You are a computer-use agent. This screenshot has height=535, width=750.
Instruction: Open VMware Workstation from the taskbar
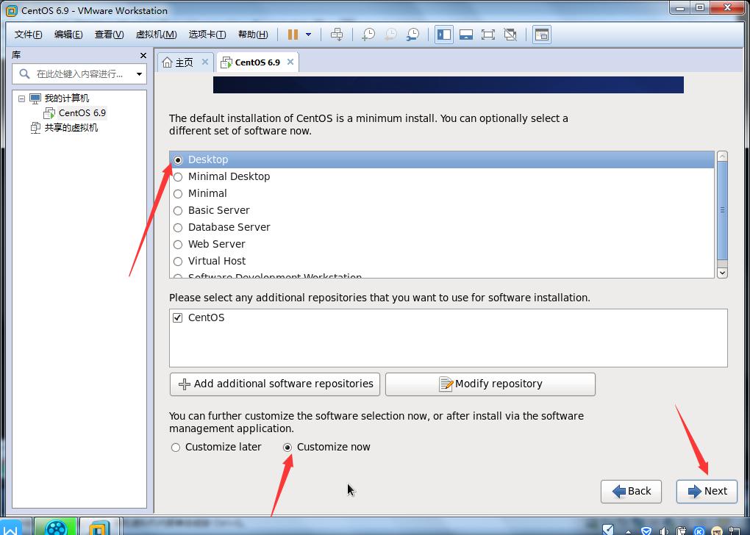coord(99,527)
